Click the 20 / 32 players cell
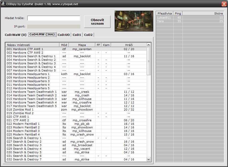 (129, 110)
